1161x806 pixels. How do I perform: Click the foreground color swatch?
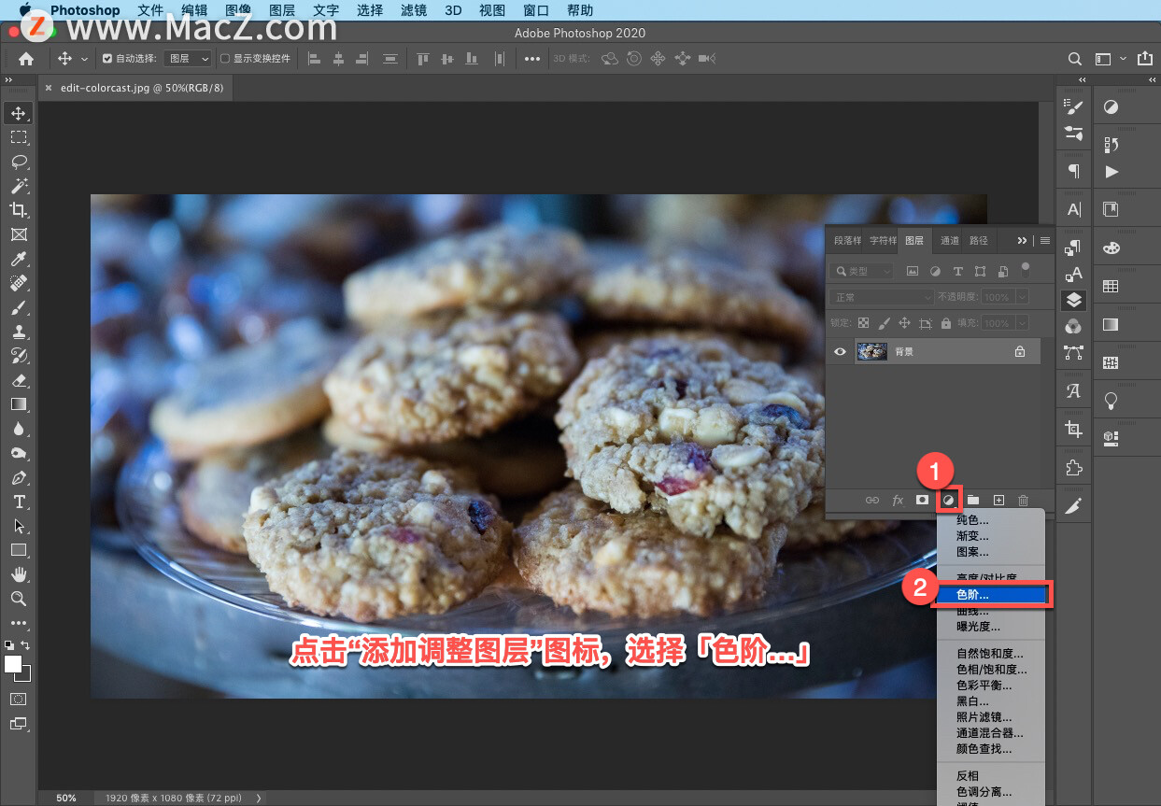(13, 663)
